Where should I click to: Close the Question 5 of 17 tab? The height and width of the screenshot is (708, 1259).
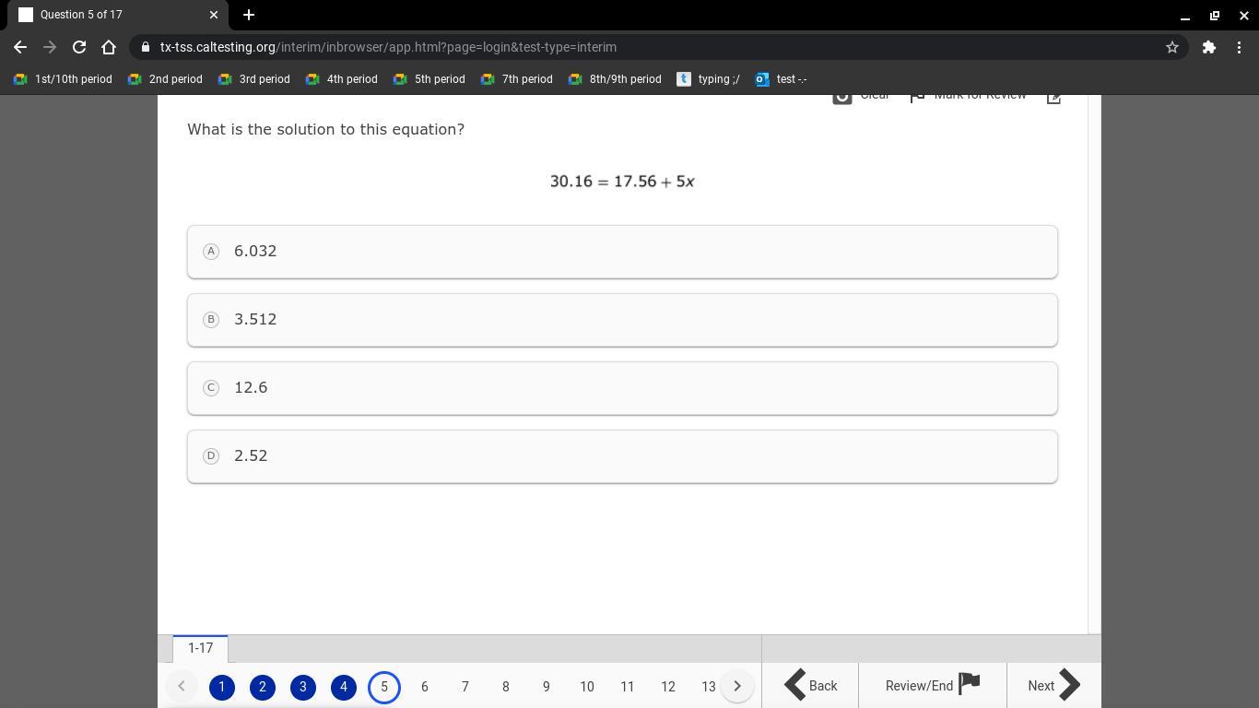(214, 15)
